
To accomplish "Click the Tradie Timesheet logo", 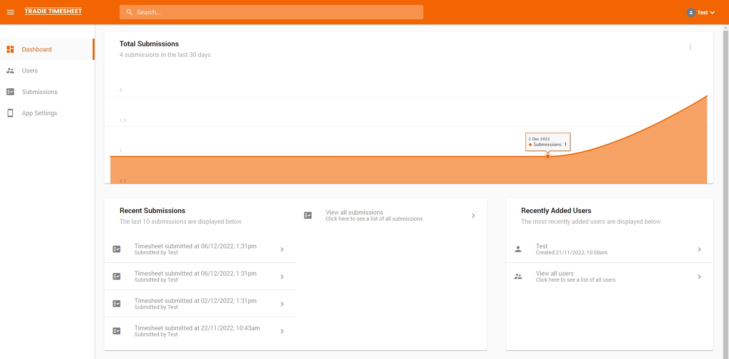I will (53, 11).
